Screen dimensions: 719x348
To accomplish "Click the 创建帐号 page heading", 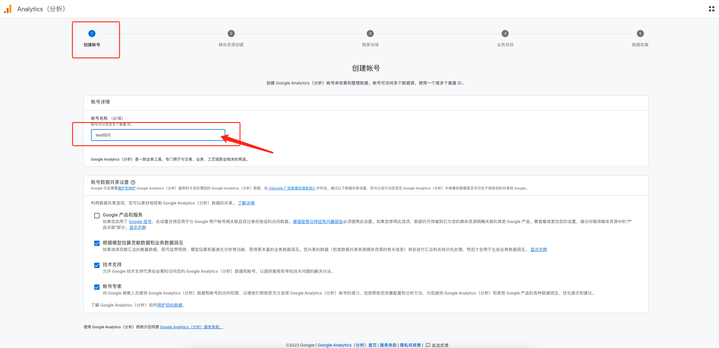I will point(366,68).
